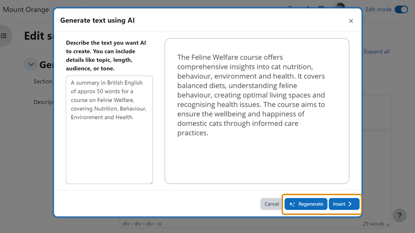Click the Regenerate sparkle icon
Viewport: 415px width, 233px height.
click(292, 204)
